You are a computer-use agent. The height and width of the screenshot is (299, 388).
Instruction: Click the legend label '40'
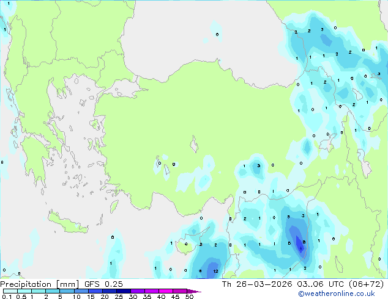pyautogui.click(x=161, y=297)
